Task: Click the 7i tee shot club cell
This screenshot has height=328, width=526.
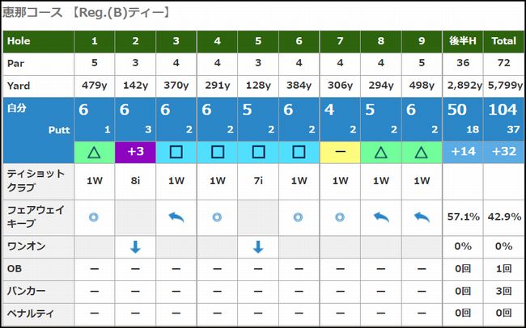Action: pos(258,181)
